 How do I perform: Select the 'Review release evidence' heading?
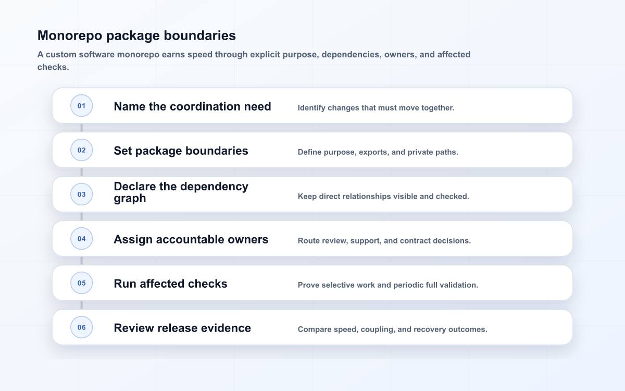(x=182, y=328)
